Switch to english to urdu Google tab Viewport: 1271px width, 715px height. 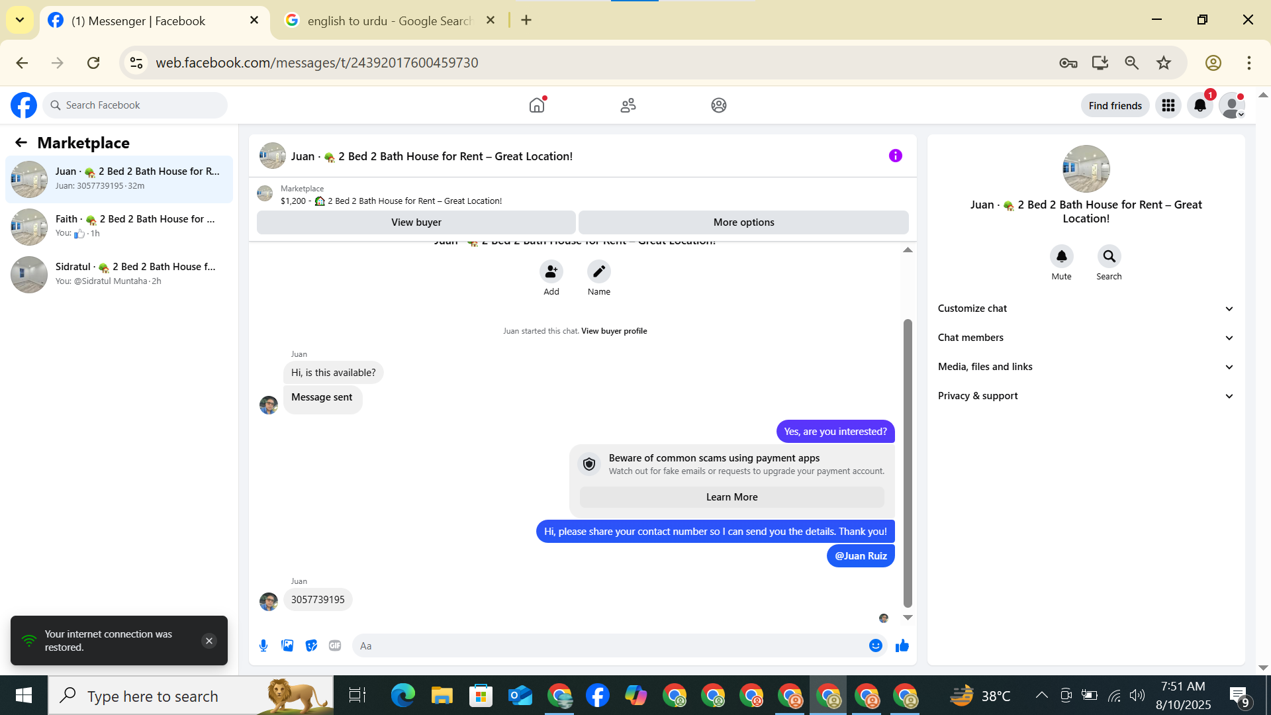389,21
